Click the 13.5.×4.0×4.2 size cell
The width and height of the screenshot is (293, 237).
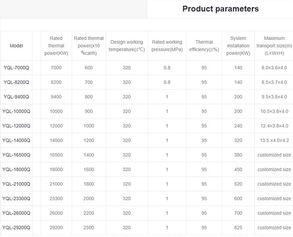click(x=274, y=140)
